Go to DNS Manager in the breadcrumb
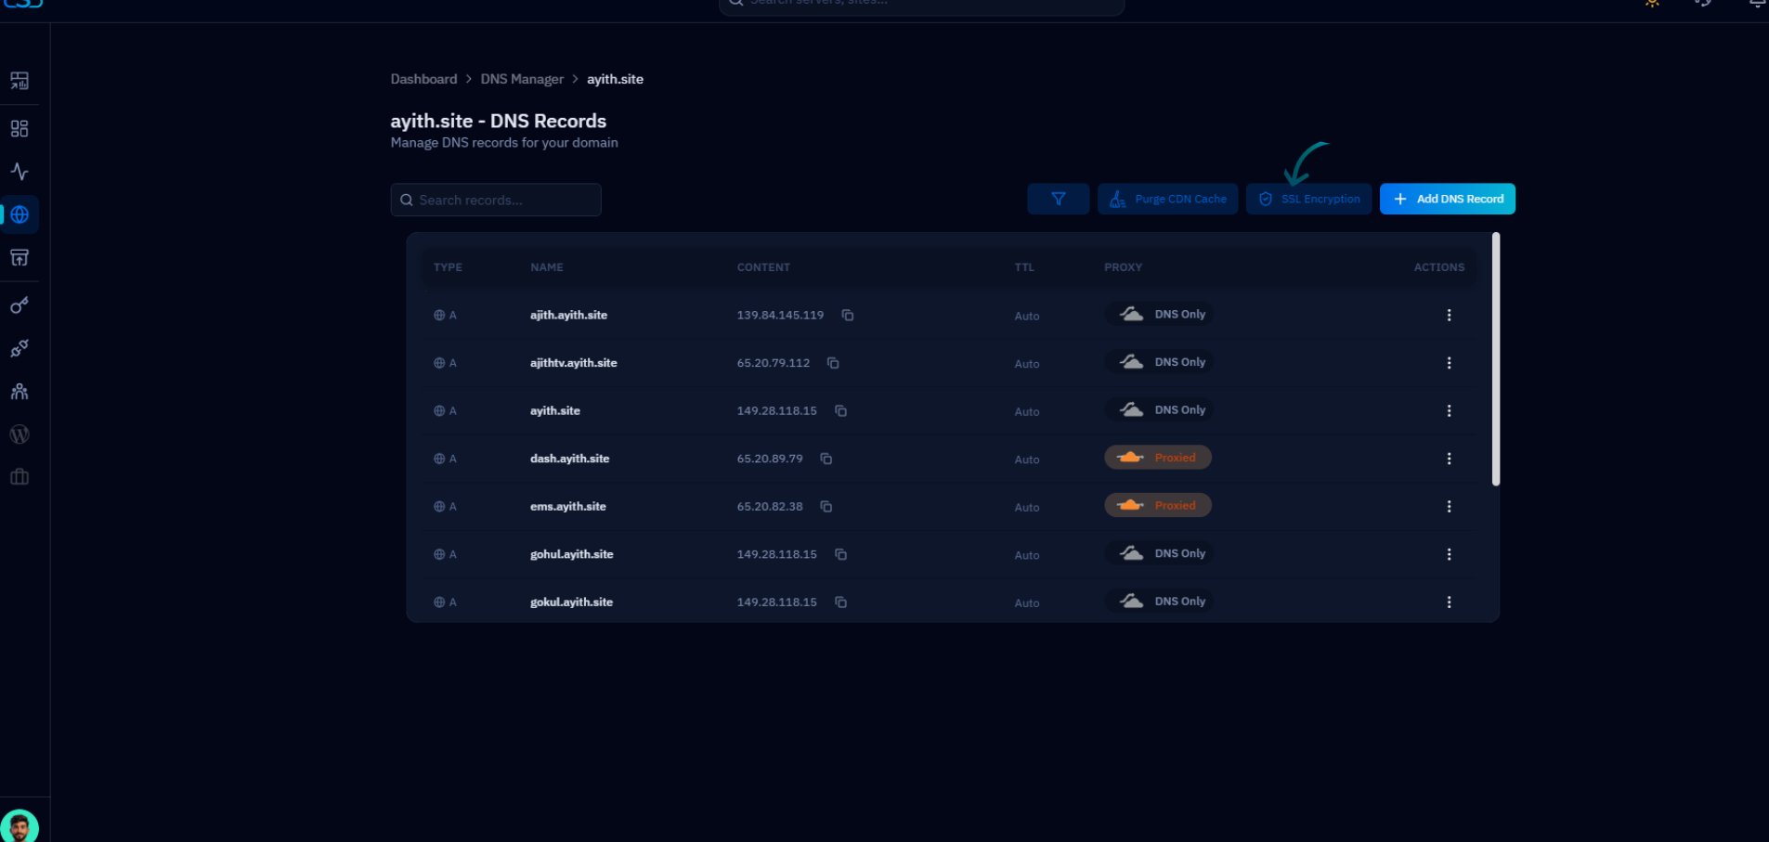Viewport: 1769px width, 842px height. pyautogui.click(x=522, y=79)
